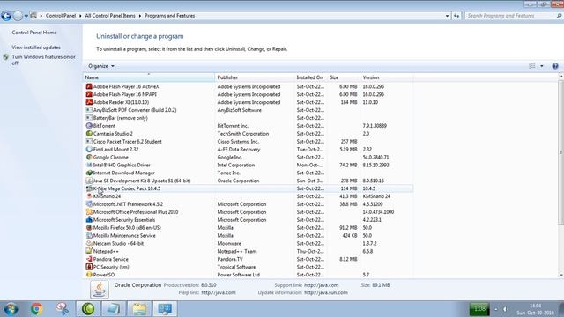Image resolution: width=564 pixels, height=317 pixels.
Task: Click the PowerISO program icon
Action: [x=89, y=275]
